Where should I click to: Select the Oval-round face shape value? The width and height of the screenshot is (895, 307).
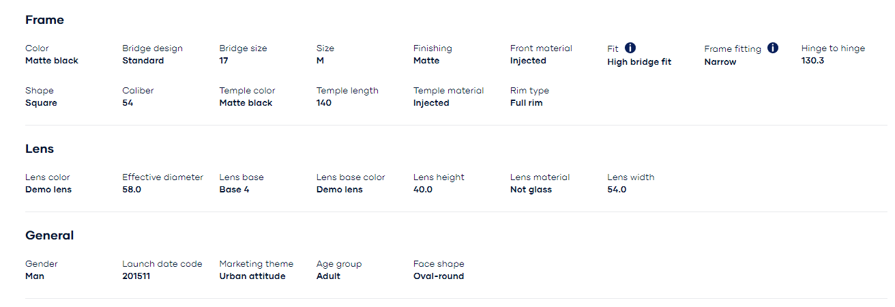point(439,276)
